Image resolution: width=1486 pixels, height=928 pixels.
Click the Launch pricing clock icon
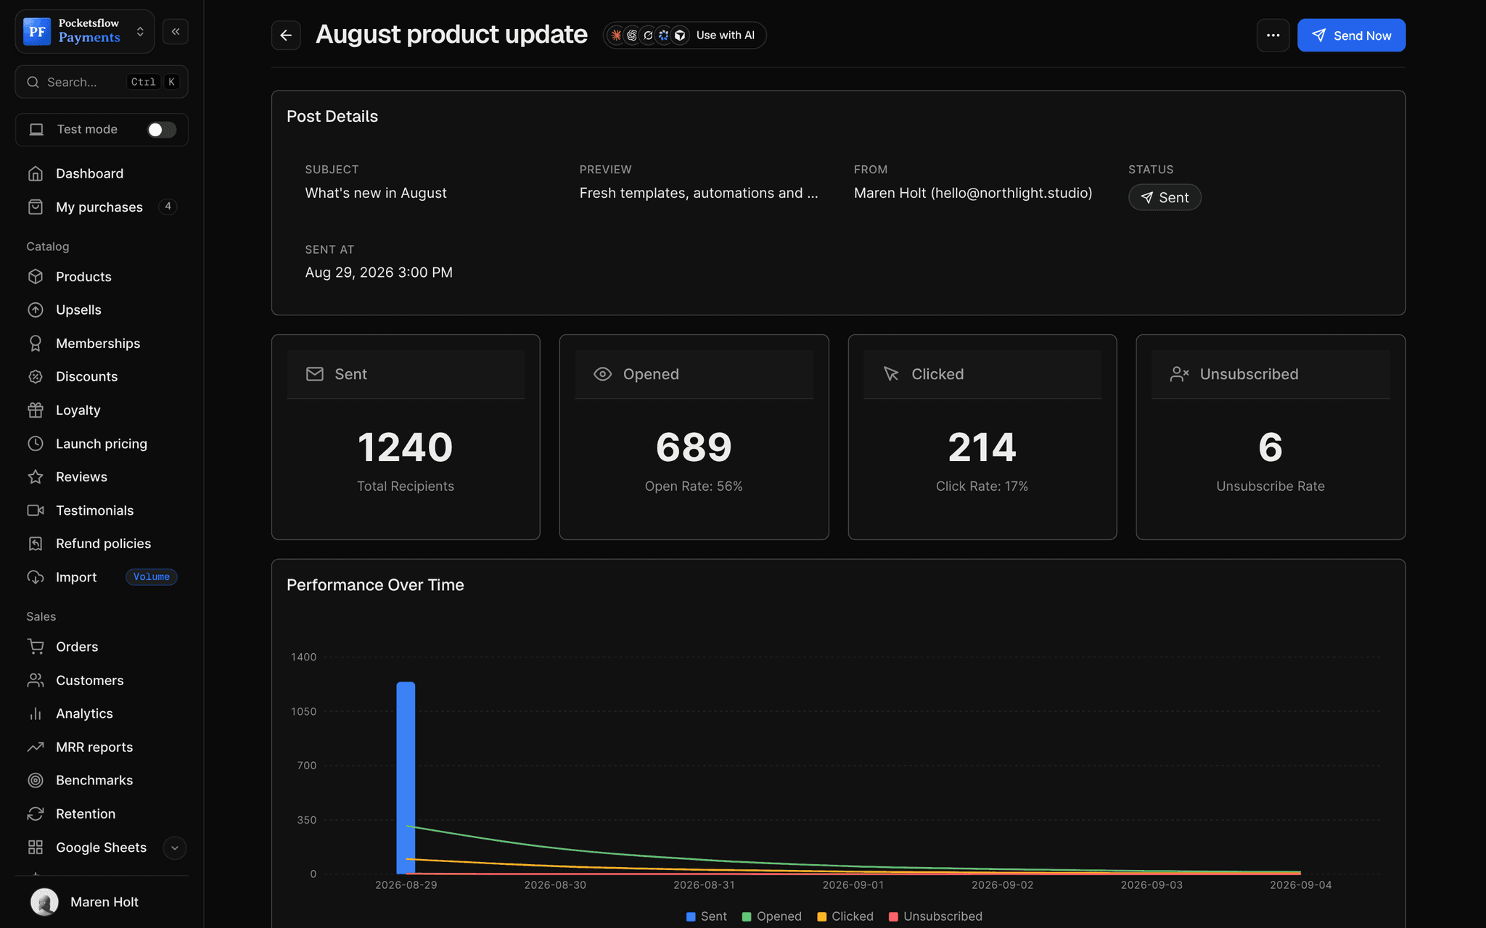[36, 443]
